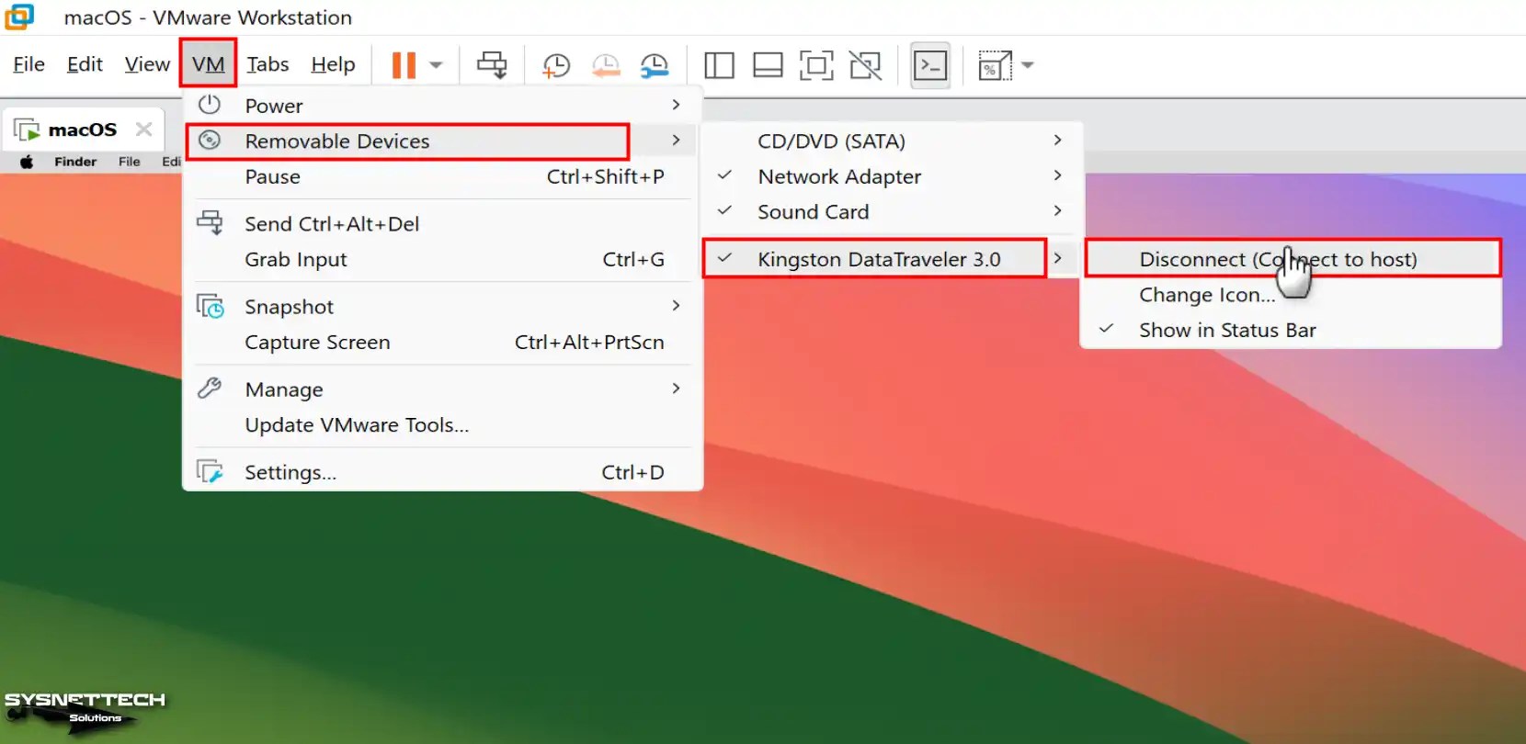Image resolution: width=1526 pixels, height=744 pixels.
Task: Click the Unity mode toolbar icon
Action: (865, 65)
